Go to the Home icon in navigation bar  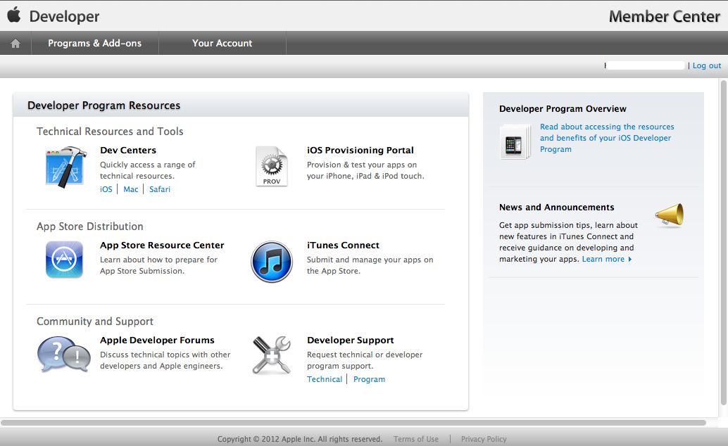(15, 43)
